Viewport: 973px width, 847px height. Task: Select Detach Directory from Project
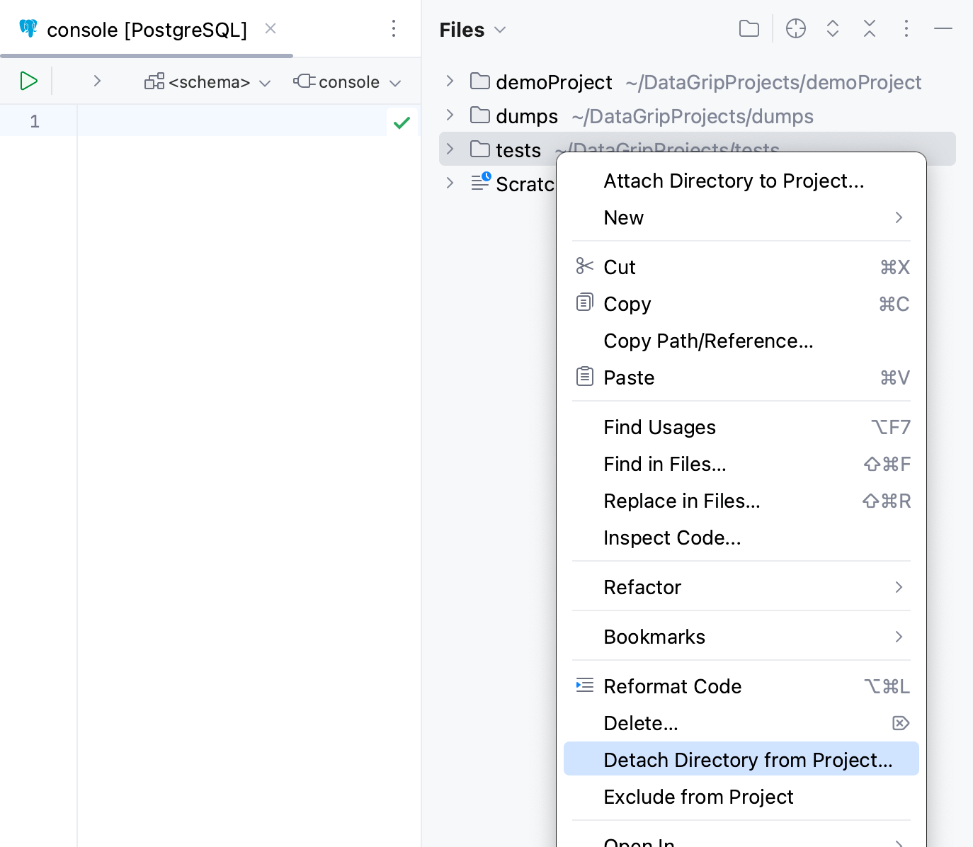[747, 758]
